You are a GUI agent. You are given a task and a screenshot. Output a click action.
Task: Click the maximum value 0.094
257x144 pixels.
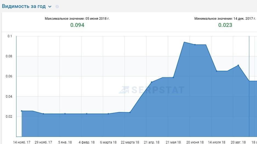(77, 25)
